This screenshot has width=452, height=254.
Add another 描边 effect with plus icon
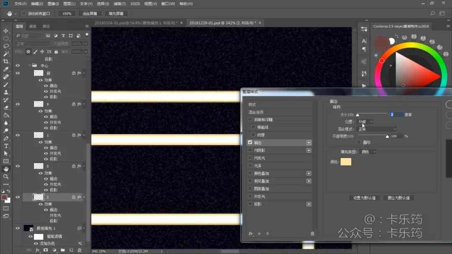pos(309,143)
